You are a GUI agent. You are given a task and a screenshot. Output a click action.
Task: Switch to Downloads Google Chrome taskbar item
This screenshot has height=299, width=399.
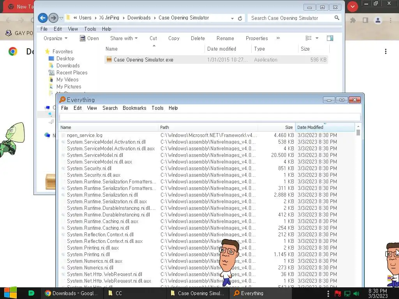pos(71,293)
